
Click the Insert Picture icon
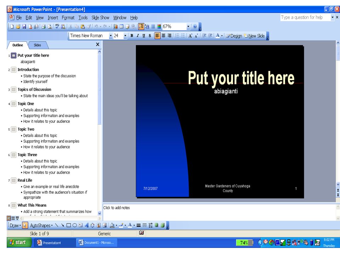tap(104, 225)
